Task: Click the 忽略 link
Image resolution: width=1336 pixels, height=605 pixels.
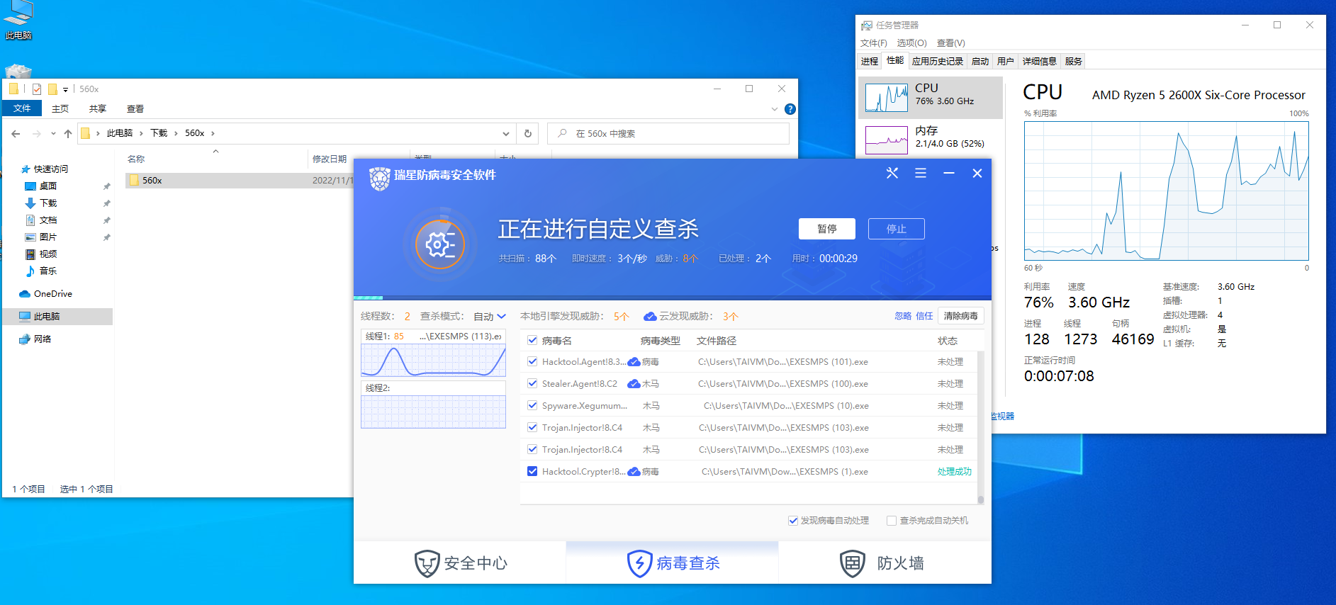Action: (x=903, y=316)
